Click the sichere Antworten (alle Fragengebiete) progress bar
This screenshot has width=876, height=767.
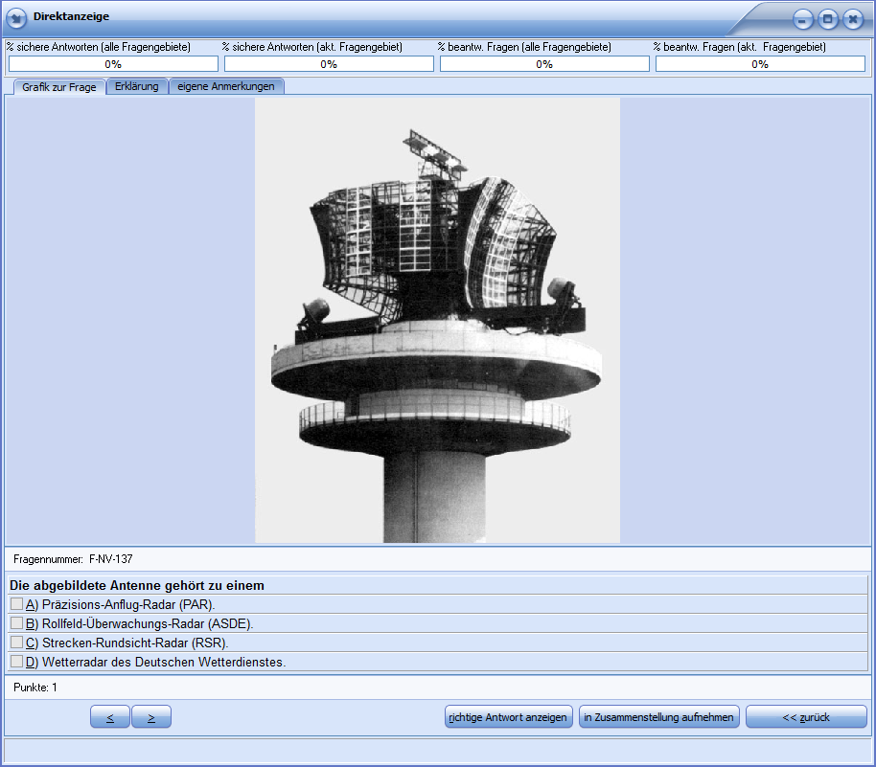(113, 64)
